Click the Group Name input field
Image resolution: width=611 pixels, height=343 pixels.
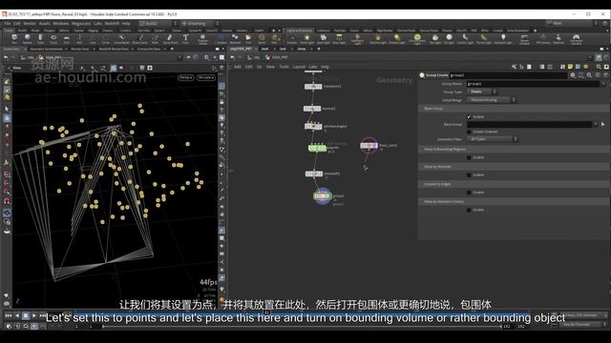(533, 84)
